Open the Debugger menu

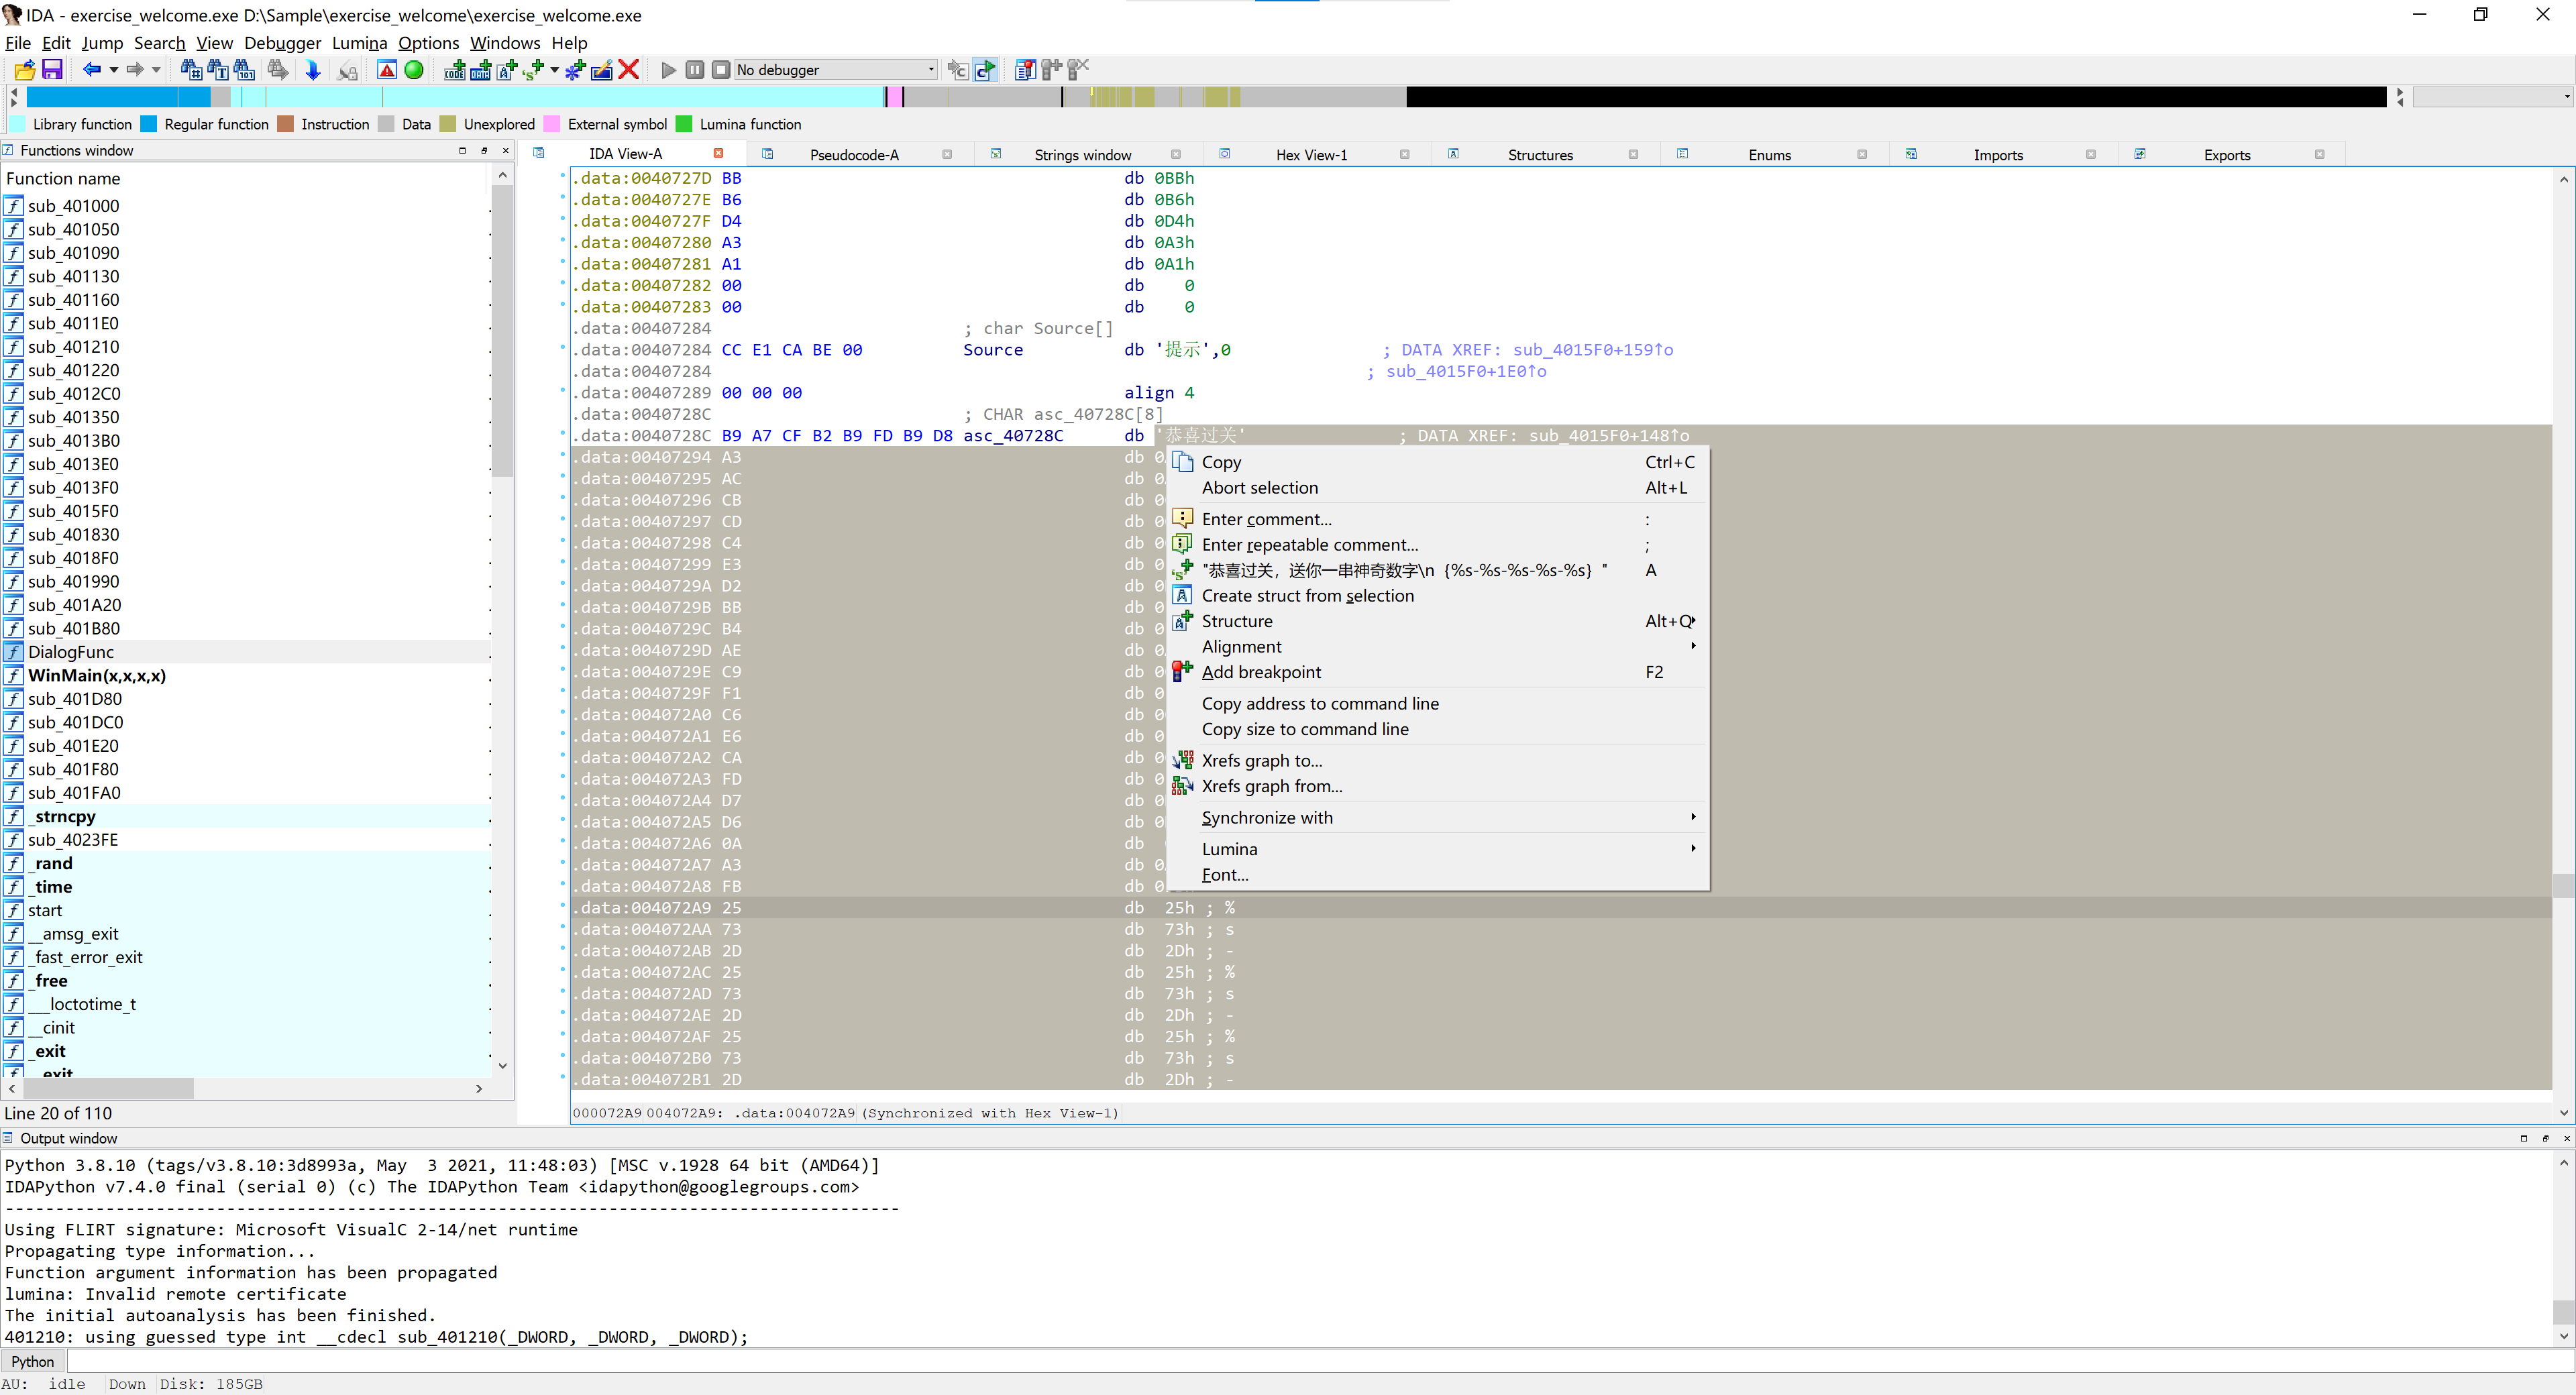click(x=283, y=43)
